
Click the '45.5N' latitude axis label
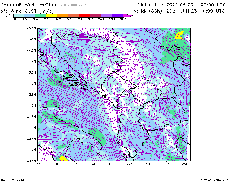click(x=32, y=28)
